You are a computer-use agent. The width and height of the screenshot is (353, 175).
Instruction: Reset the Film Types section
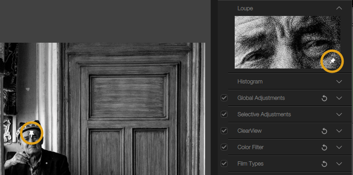(324, 164)
